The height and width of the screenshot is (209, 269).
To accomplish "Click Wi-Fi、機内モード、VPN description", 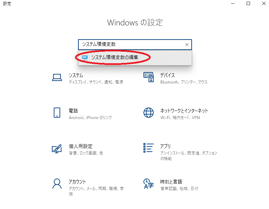I will 180,117.
